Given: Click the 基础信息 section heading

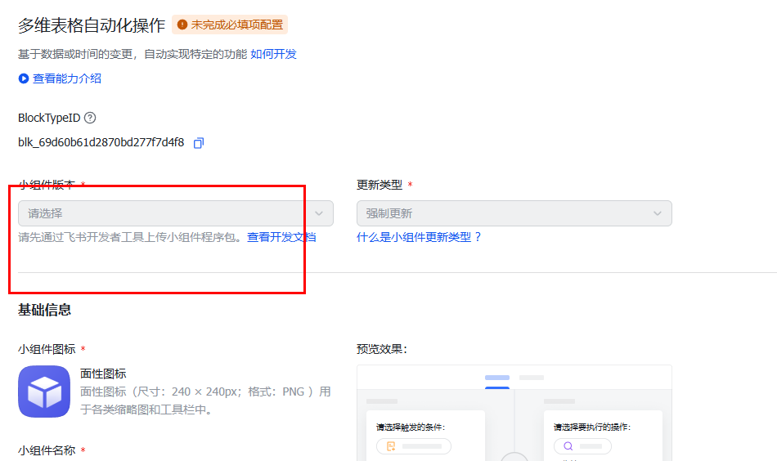Looking at the screenshot, I should coord(45,310).
